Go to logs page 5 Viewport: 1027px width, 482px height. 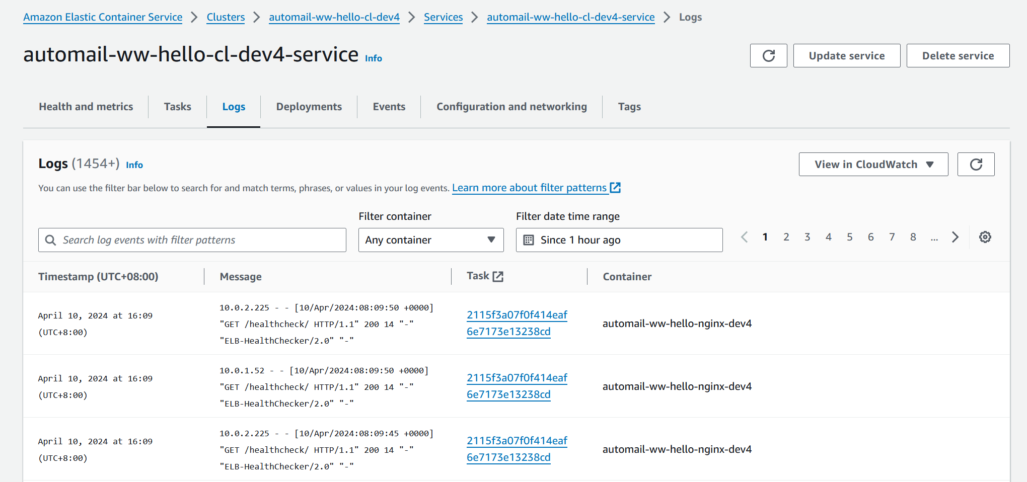850,237
